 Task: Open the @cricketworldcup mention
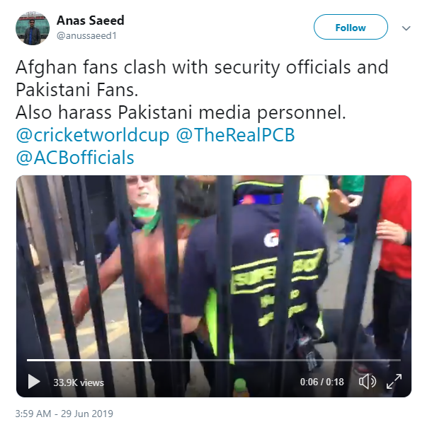point(93,135)
